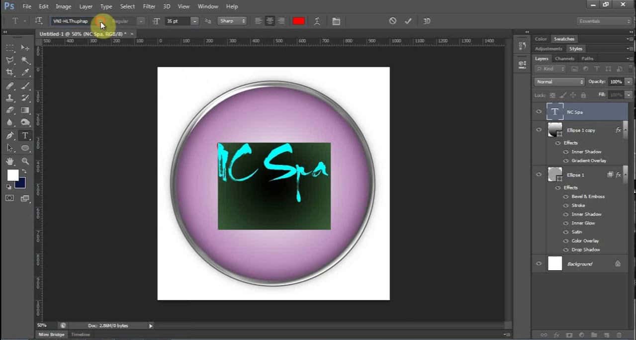Open the font size dropdown
The height and width of the screenshot is (340, 636).
[194, 21]
